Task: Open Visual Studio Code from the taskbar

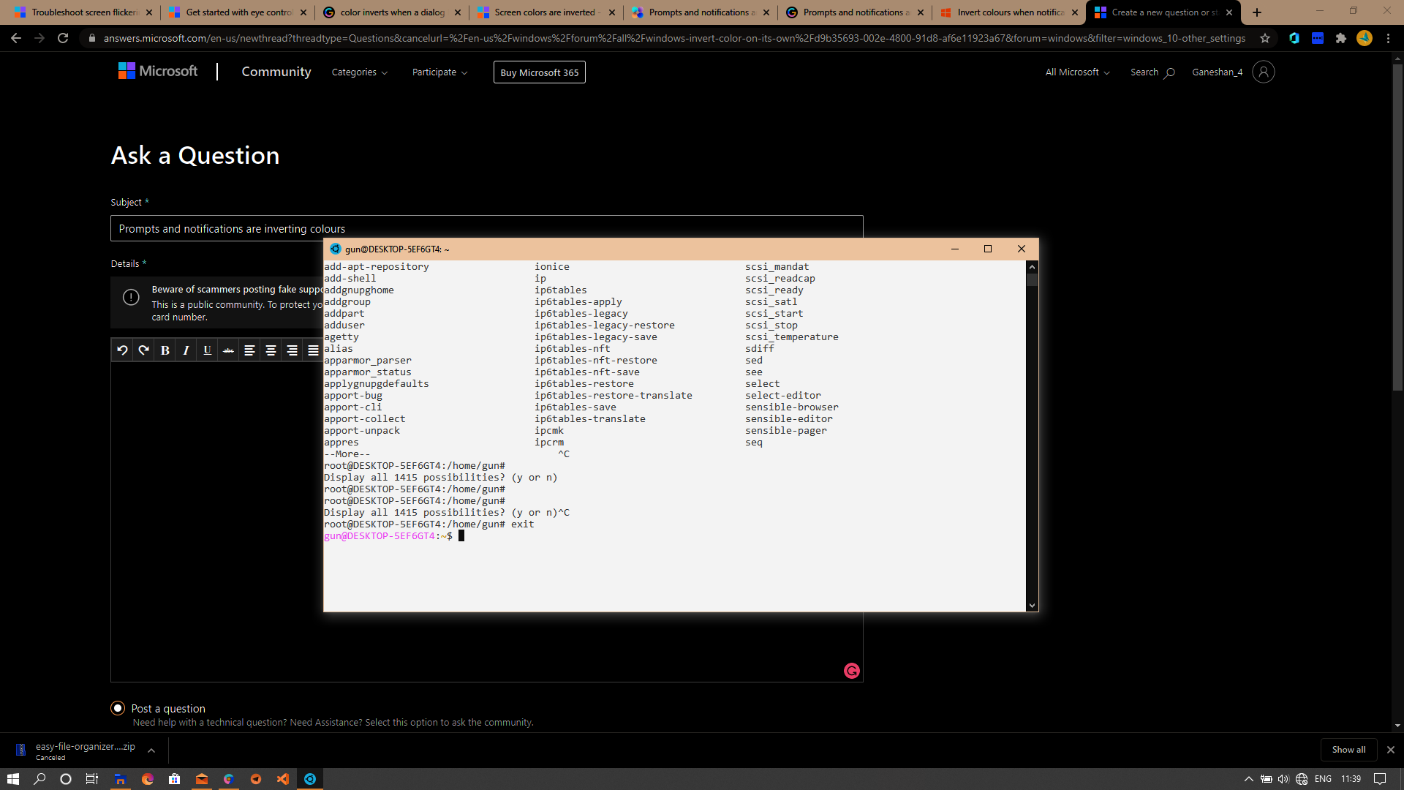Action: [283, 779]
